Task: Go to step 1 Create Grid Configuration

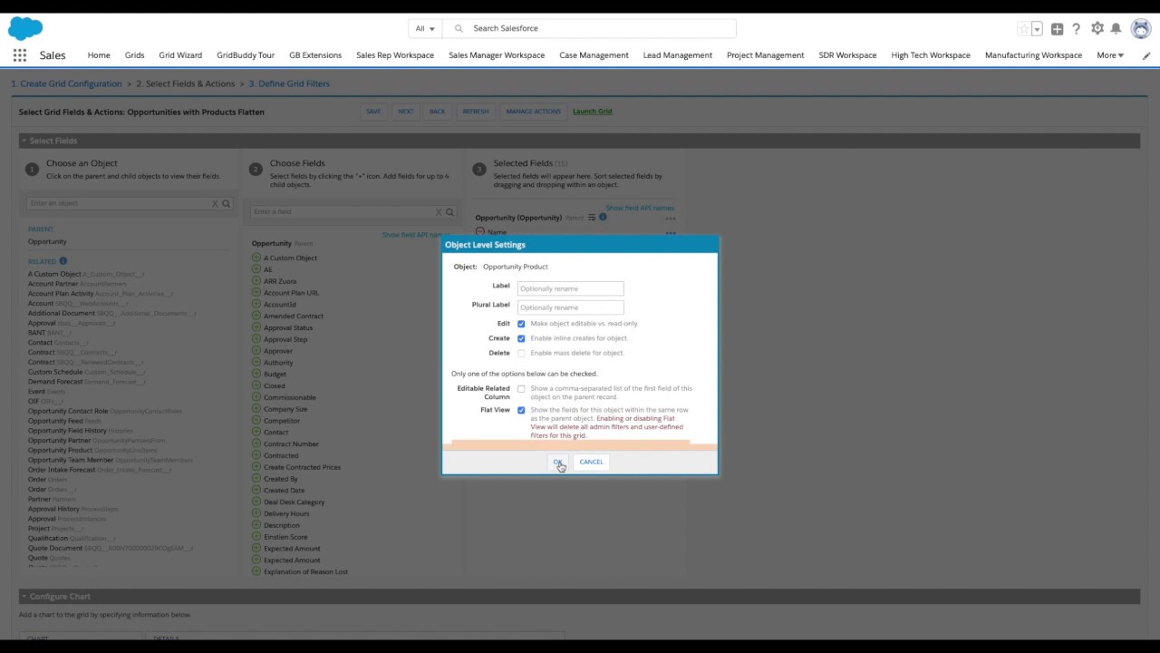Action: click(x=66, y=83)
